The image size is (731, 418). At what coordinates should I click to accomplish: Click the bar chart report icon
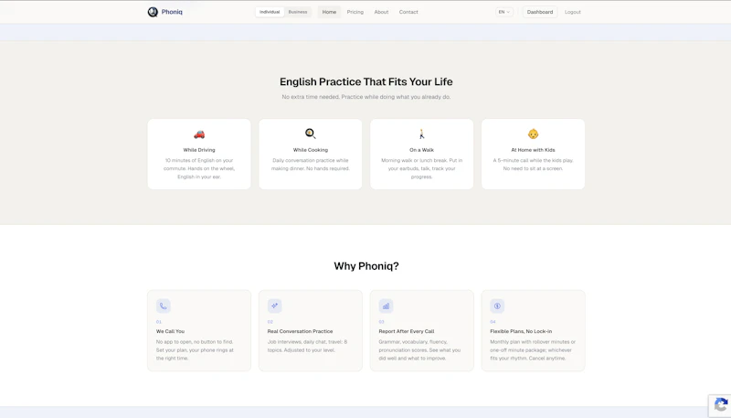386,306
